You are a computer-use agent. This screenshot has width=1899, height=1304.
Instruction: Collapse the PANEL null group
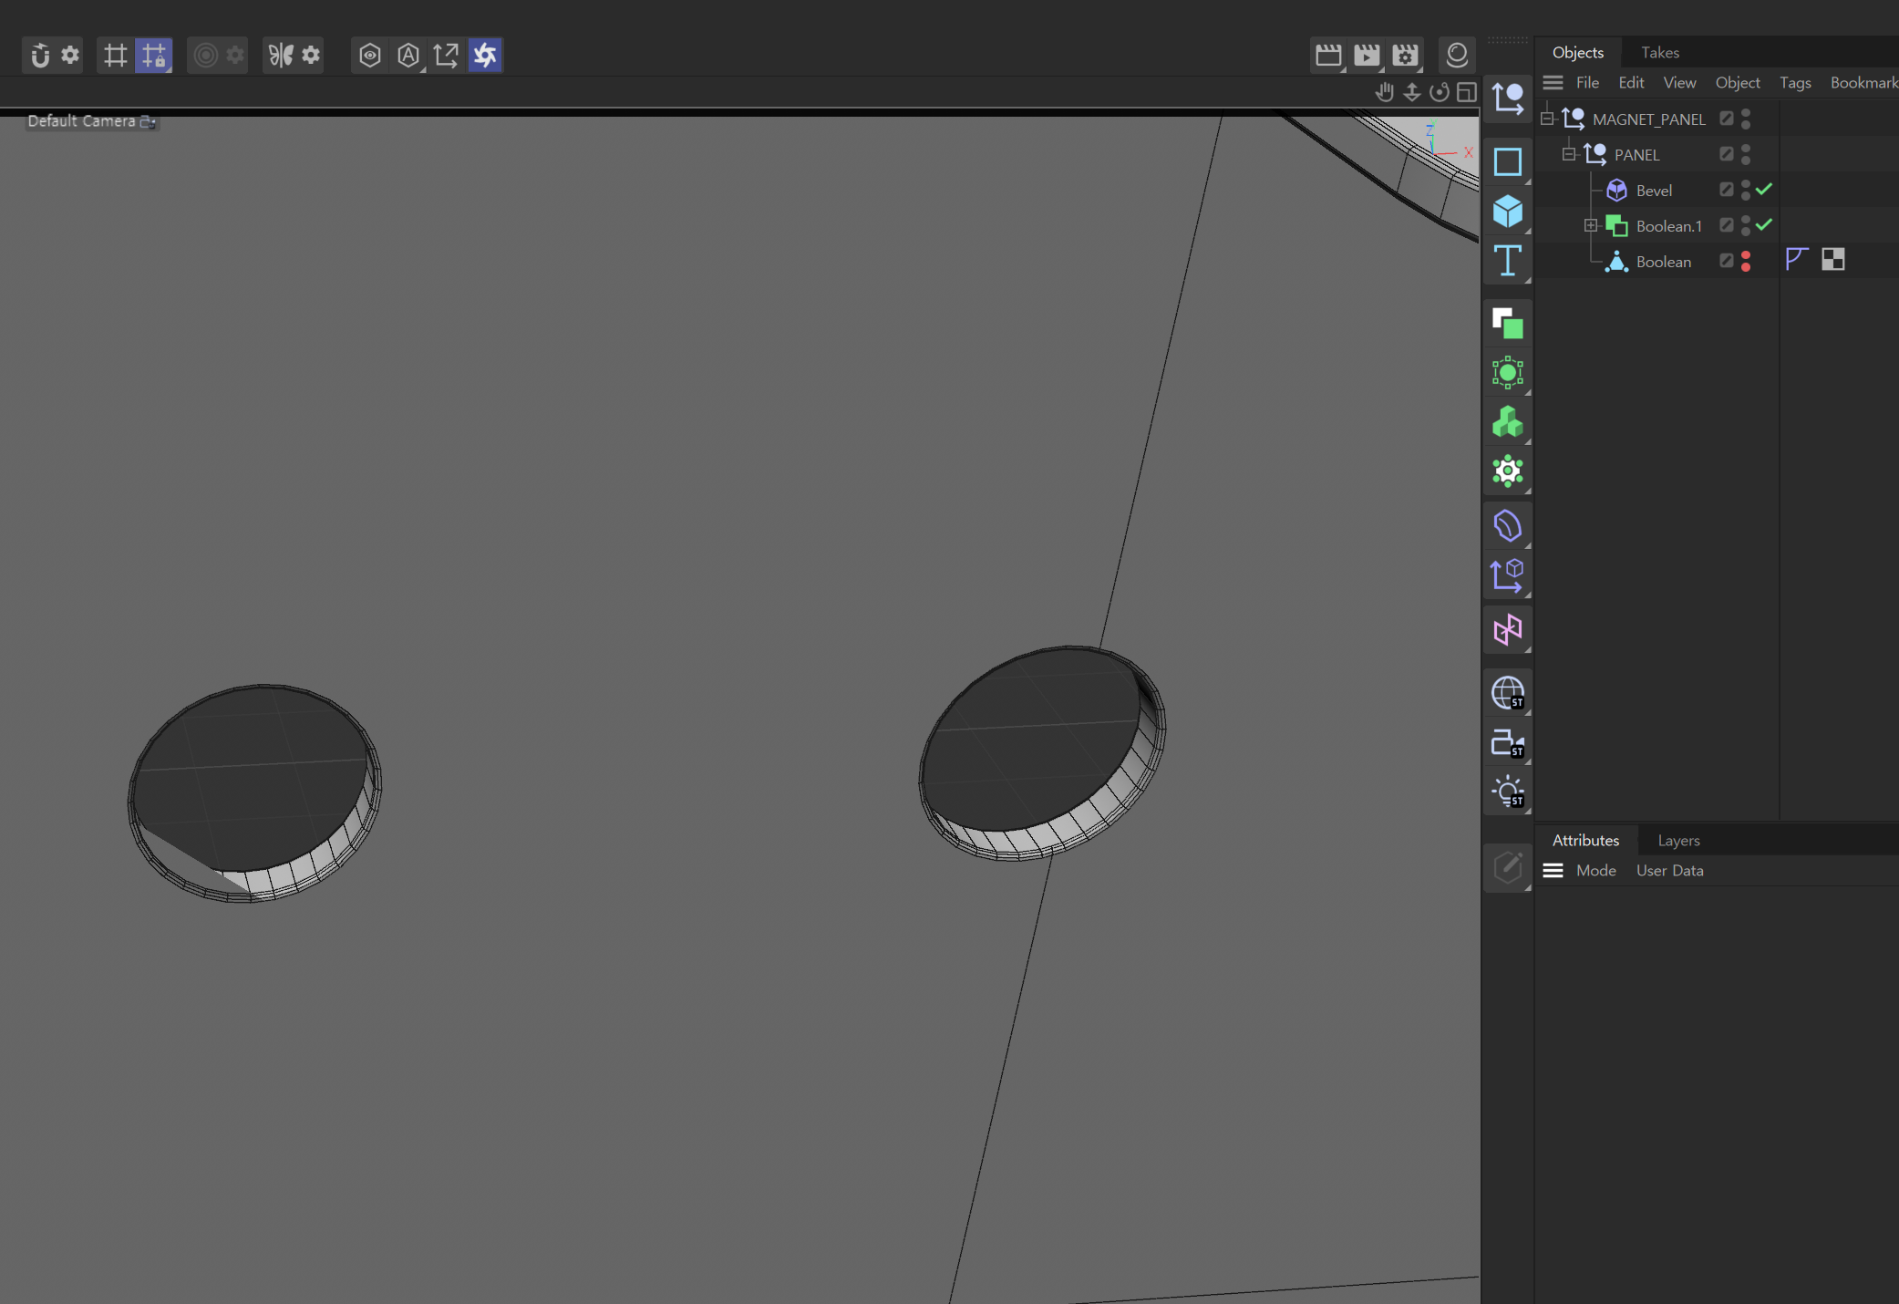(x=1569, y=155)
